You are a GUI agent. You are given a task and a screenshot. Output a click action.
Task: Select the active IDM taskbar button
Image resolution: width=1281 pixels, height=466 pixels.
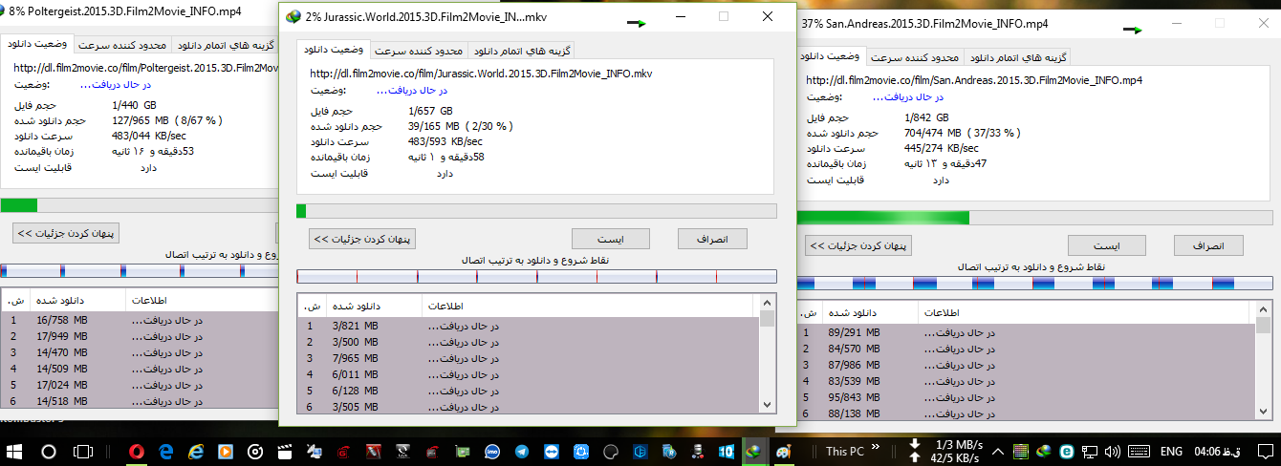pyautogui.click(x=754, y=452)
